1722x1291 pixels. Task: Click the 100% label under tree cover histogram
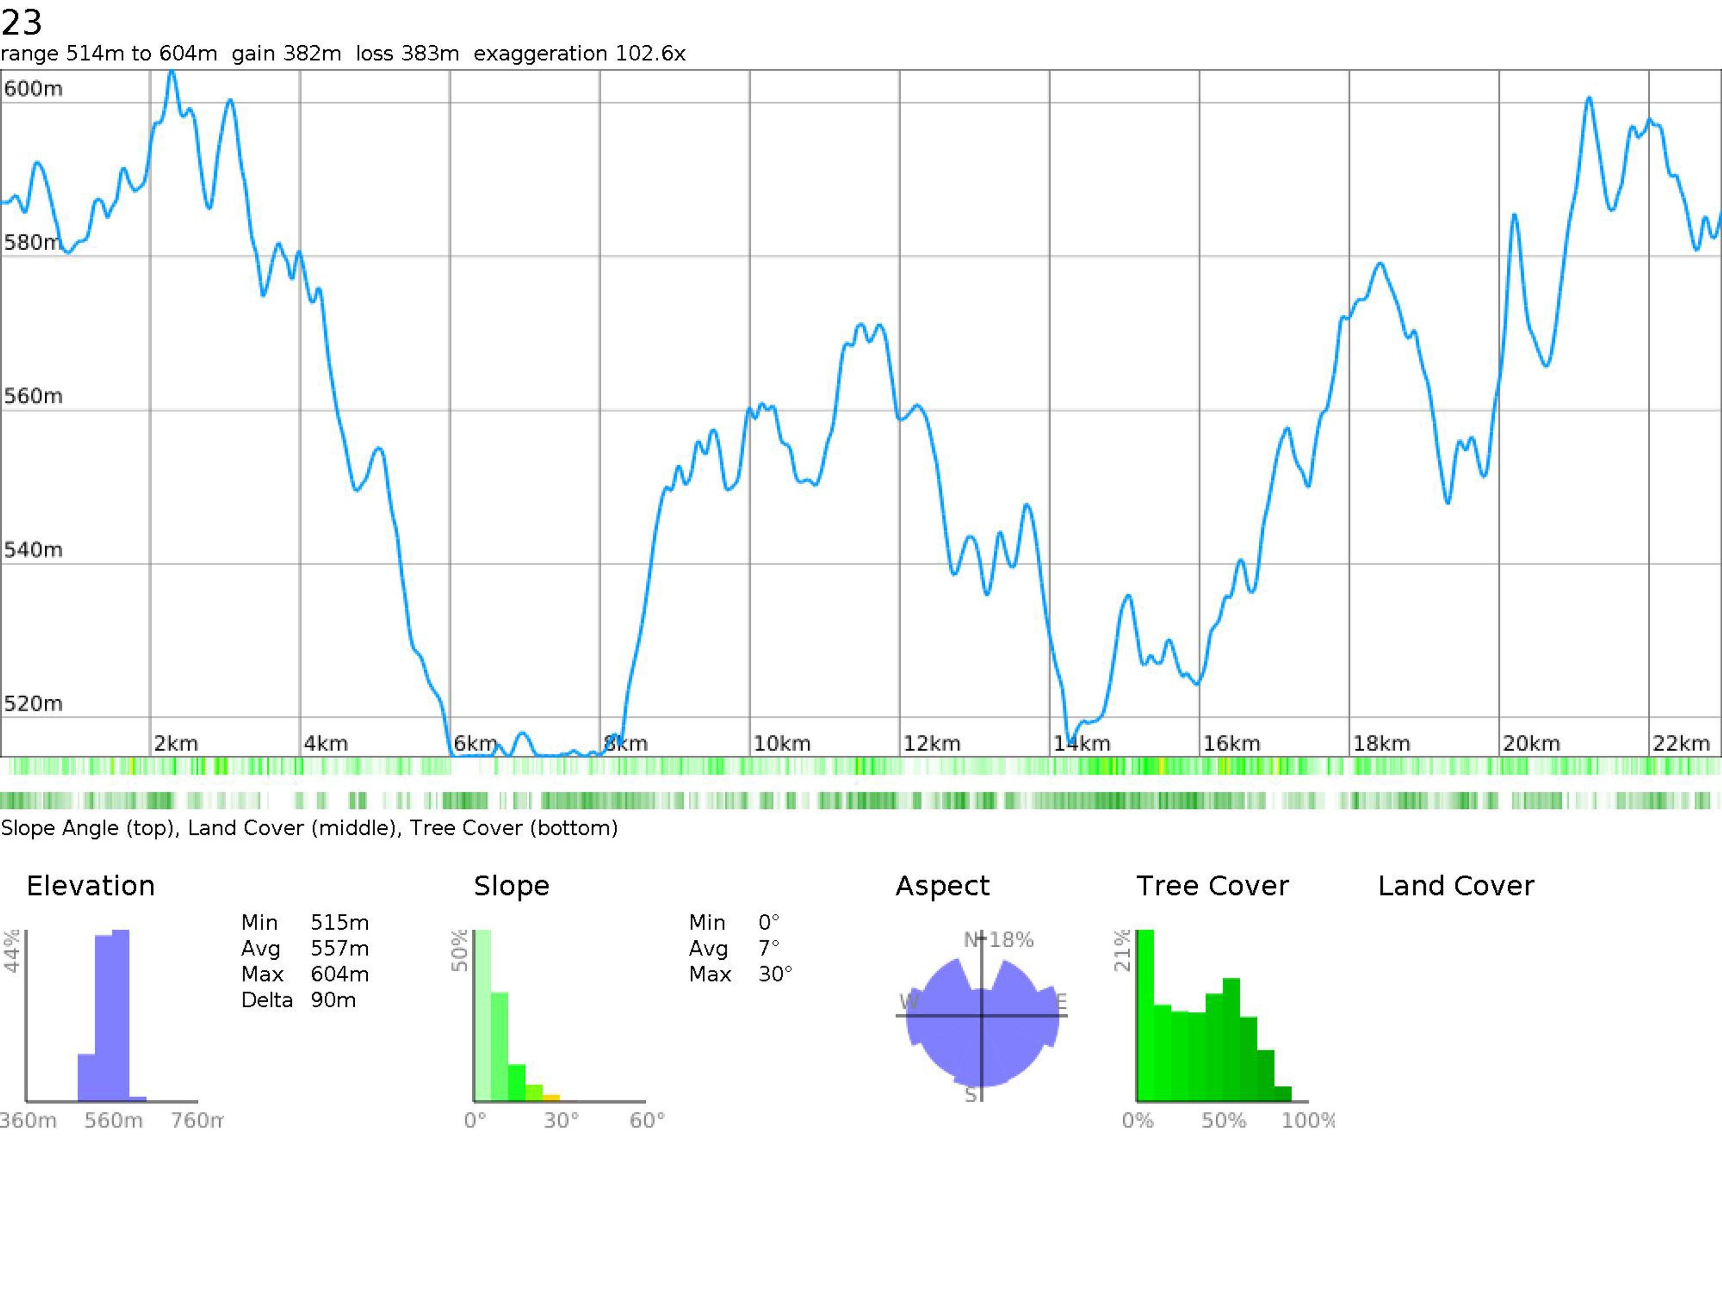(1308, 1121)
